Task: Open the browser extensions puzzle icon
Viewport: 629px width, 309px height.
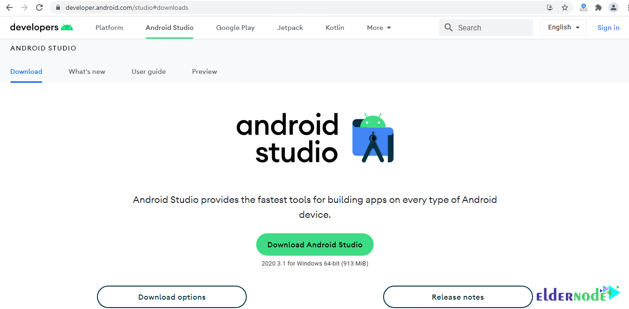Action: point(598,7)
